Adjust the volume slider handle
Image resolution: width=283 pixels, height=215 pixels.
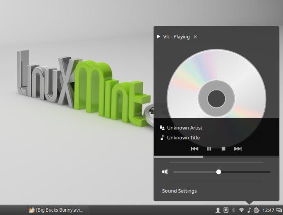[x=218, y=172]
